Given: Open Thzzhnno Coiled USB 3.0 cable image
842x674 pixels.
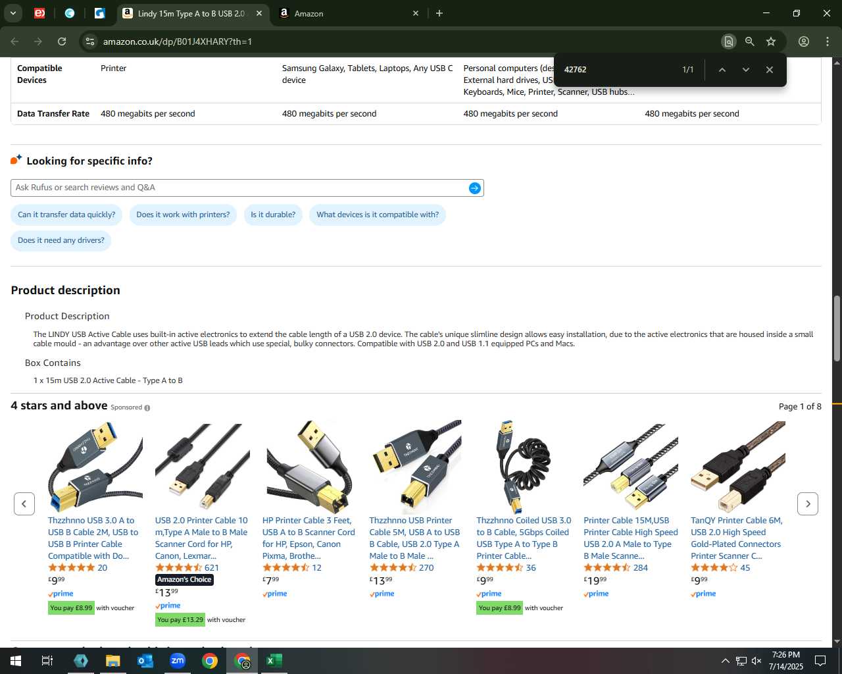Looking at the screenshot, I should [524, 467].
